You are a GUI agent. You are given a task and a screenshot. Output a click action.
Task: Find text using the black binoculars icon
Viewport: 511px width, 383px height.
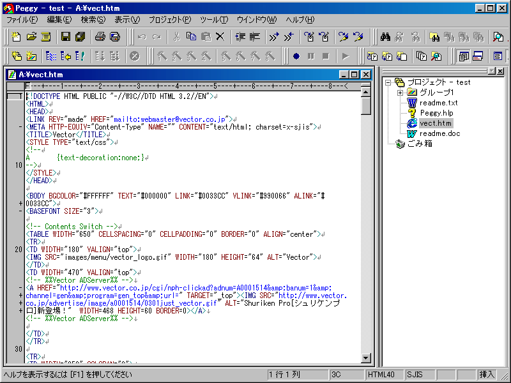[x=386, y=37]
